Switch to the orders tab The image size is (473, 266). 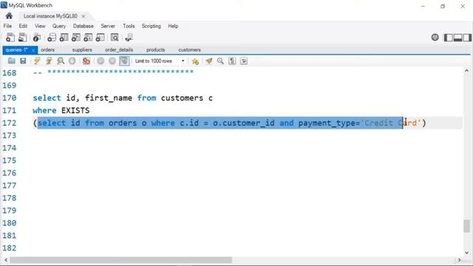(x=47, y=50)
